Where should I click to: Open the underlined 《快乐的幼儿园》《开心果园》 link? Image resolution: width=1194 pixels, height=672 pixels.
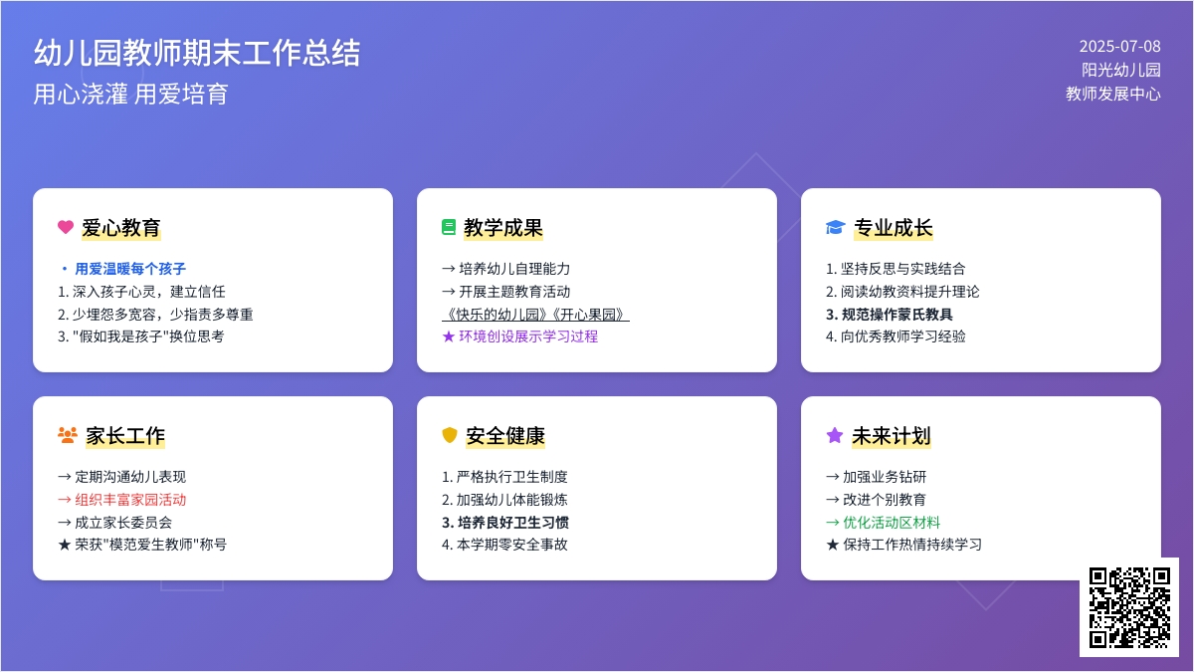(x=535, y=314)
